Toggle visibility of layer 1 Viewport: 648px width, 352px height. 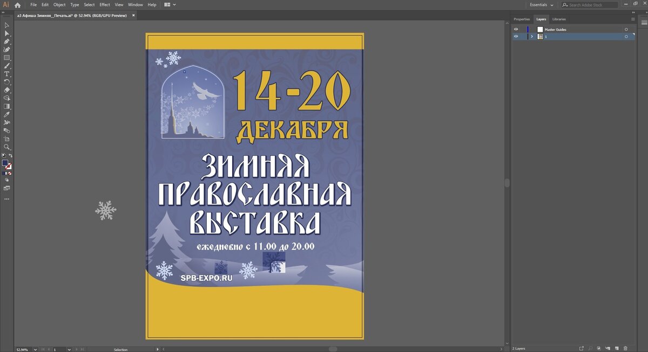tap(516, 36)
